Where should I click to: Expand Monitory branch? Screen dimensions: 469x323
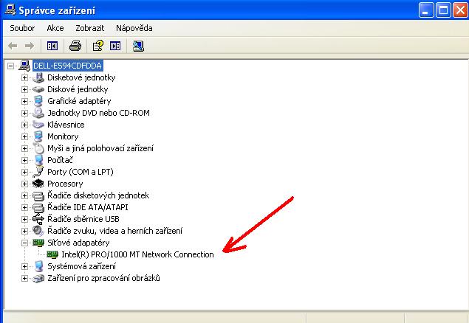coord(24,136)
